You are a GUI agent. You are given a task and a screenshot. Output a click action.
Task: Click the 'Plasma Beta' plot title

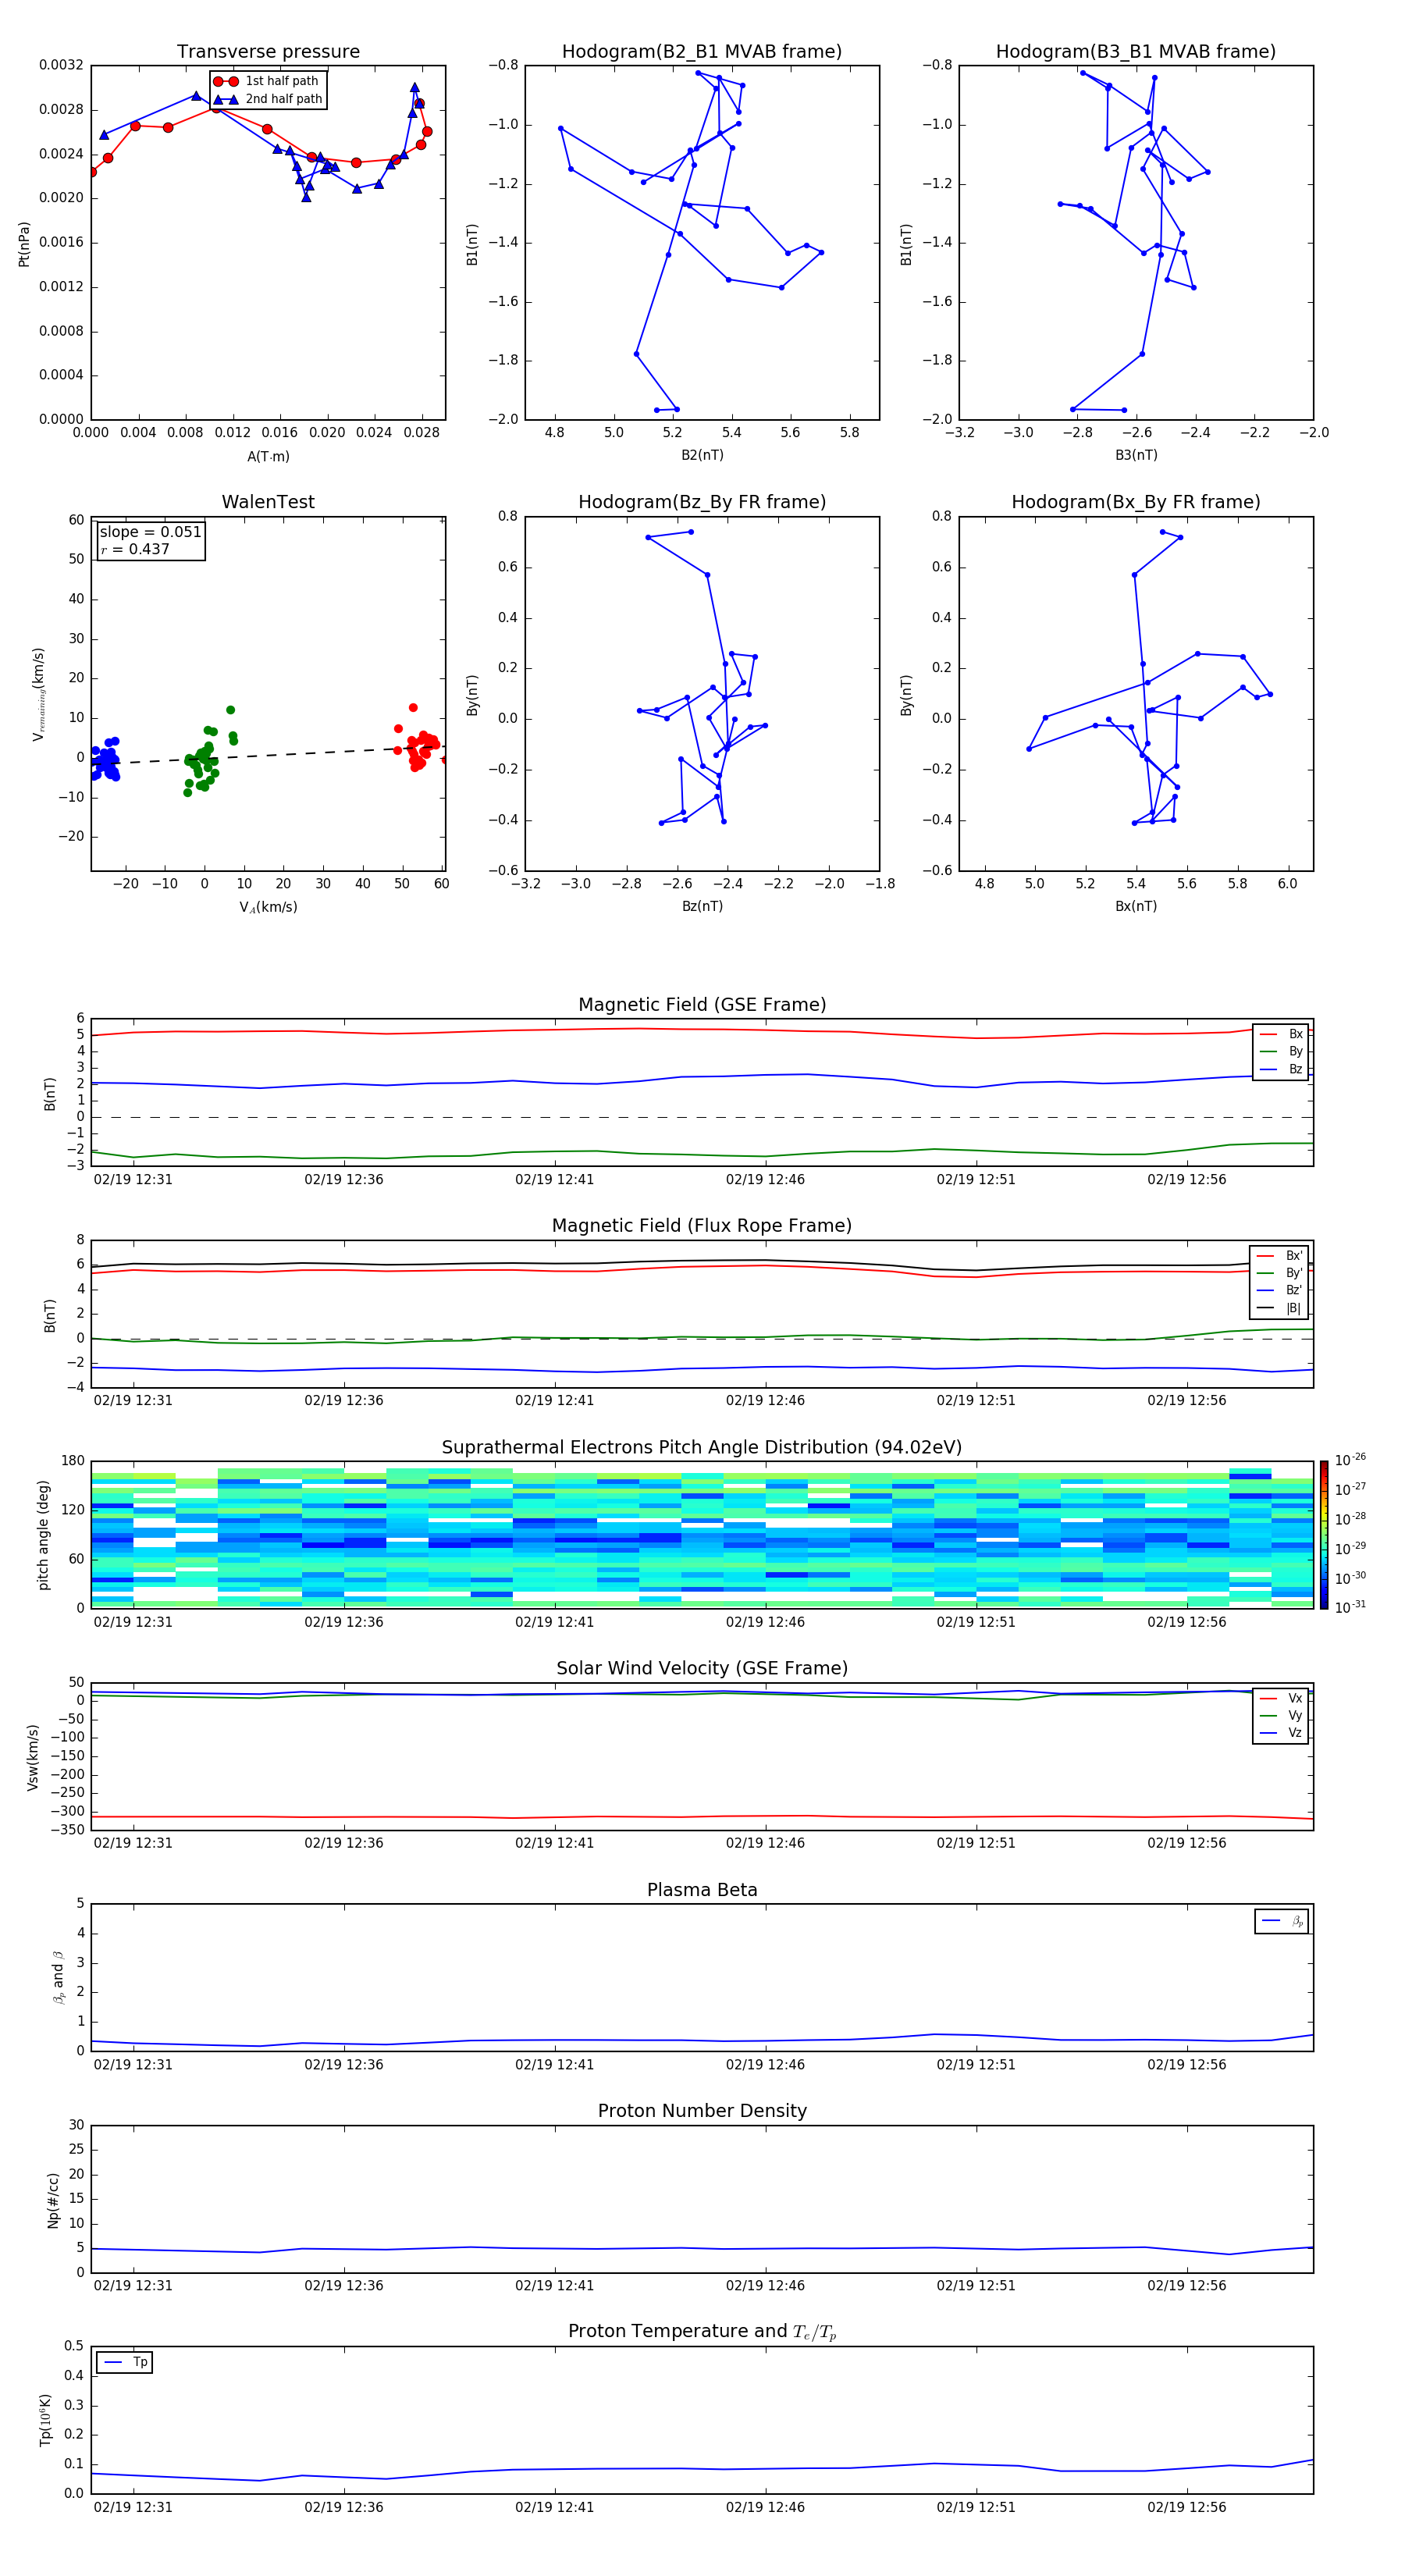point(702,1890)
